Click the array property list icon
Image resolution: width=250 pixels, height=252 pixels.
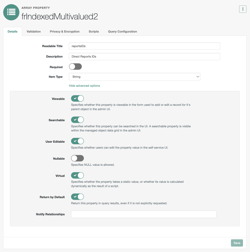click(x=11, y=12)
